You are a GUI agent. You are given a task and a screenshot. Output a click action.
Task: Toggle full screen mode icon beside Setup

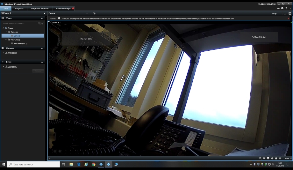pyautogui.click(x=290, y=13)
